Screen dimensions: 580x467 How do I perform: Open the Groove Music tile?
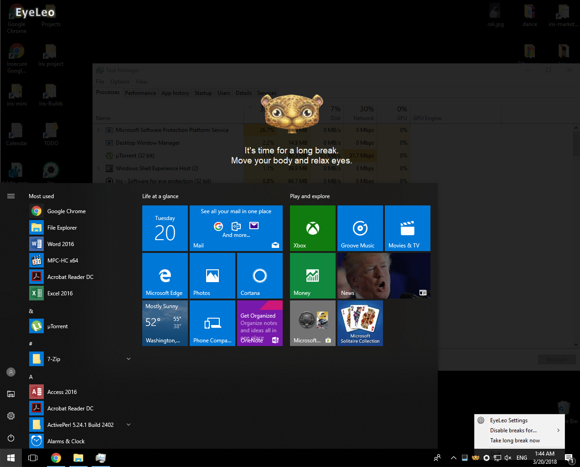(360, 228)
